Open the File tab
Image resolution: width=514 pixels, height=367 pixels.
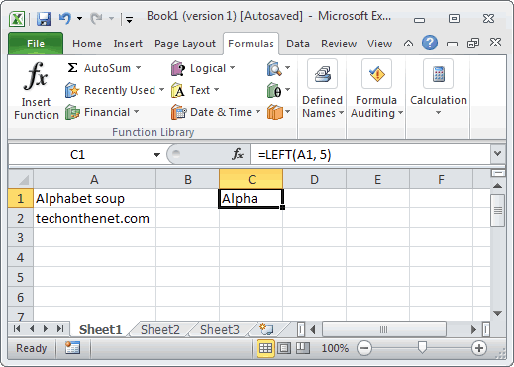click(36, 44)
